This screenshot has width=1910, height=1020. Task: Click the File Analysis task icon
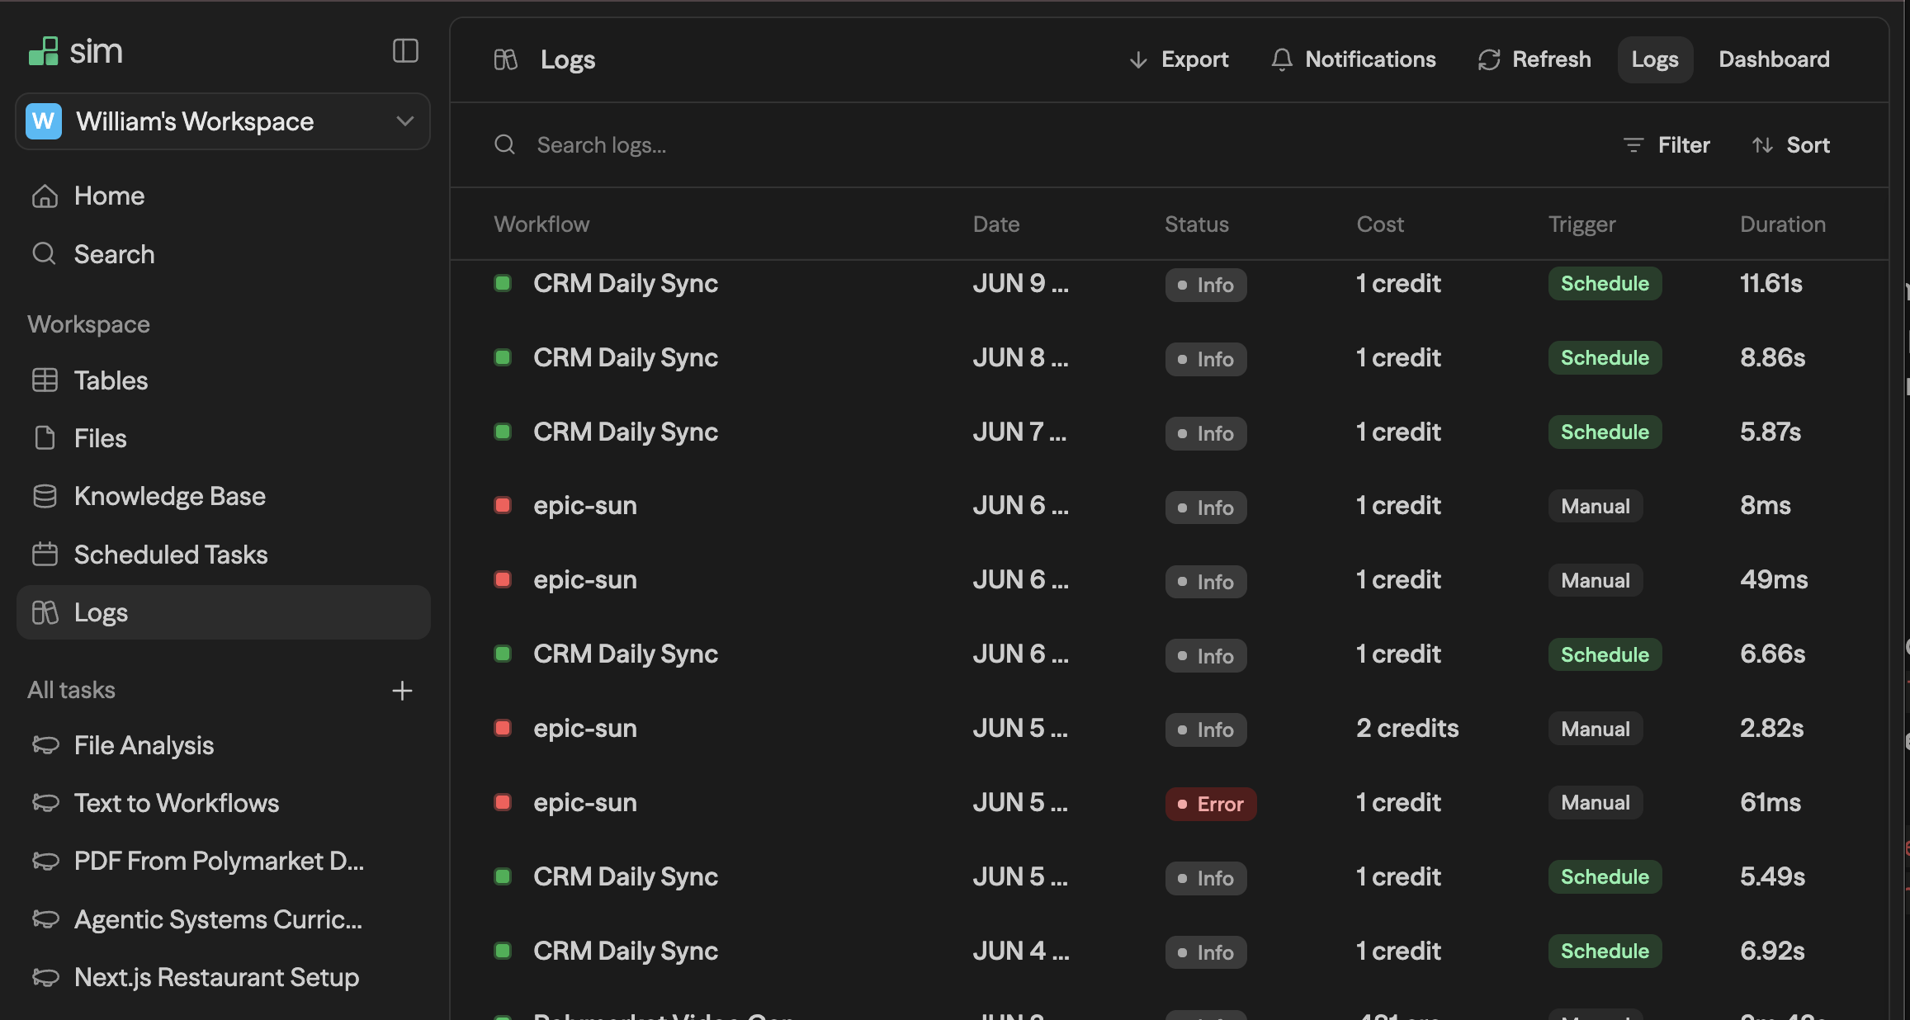pos(45,745)
